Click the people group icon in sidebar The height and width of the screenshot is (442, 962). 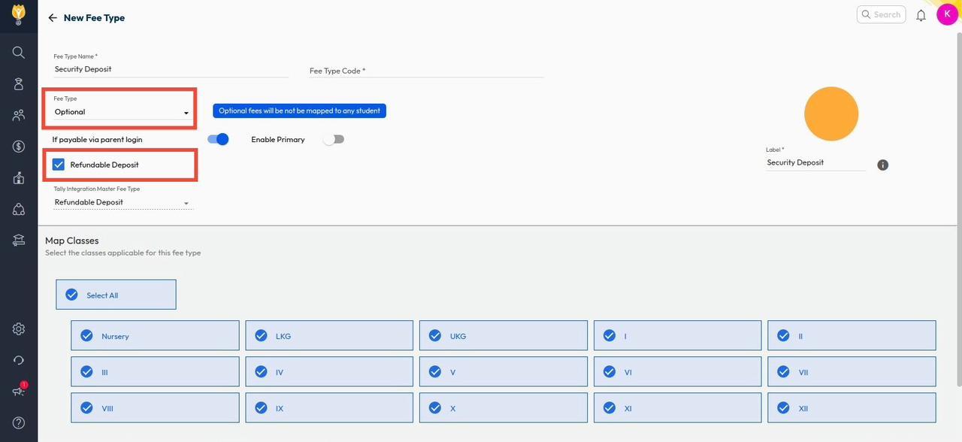tap(19, 115)
